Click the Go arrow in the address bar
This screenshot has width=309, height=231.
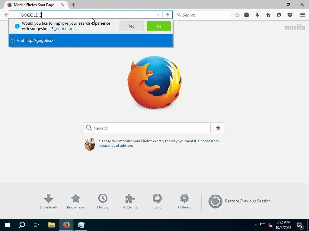(x=167, y=15)
